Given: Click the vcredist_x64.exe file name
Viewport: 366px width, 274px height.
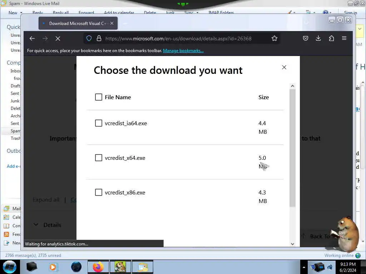Looking at the screenshot, I should (125, 158).
